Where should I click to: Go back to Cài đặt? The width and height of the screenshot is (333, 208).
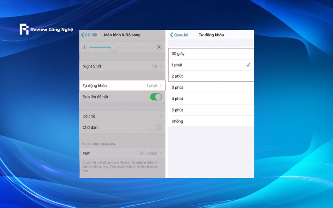pos(89,35)
